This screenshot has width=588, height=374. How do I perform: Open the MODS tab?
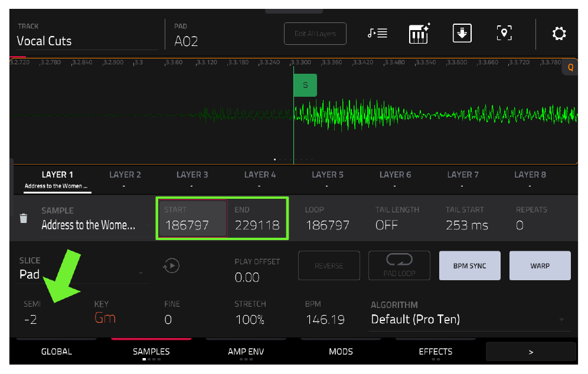341,352
